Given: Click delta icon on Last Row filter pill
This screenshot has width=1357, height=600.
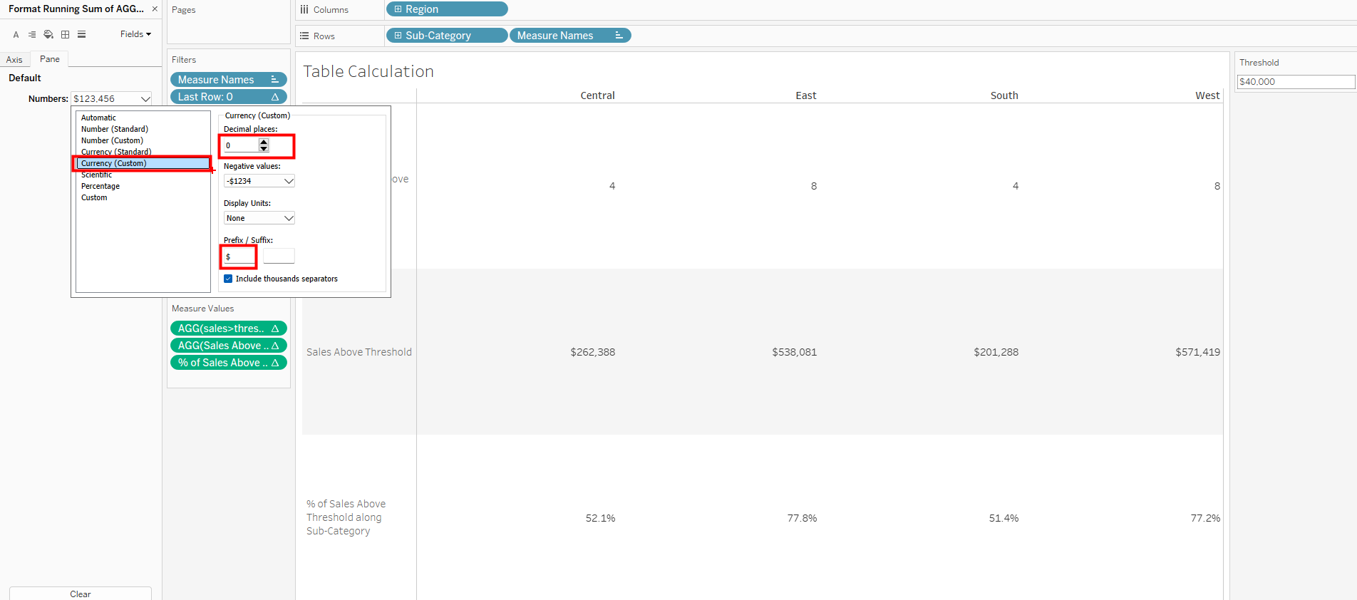Looking at the screenshot, I should 275,97.
